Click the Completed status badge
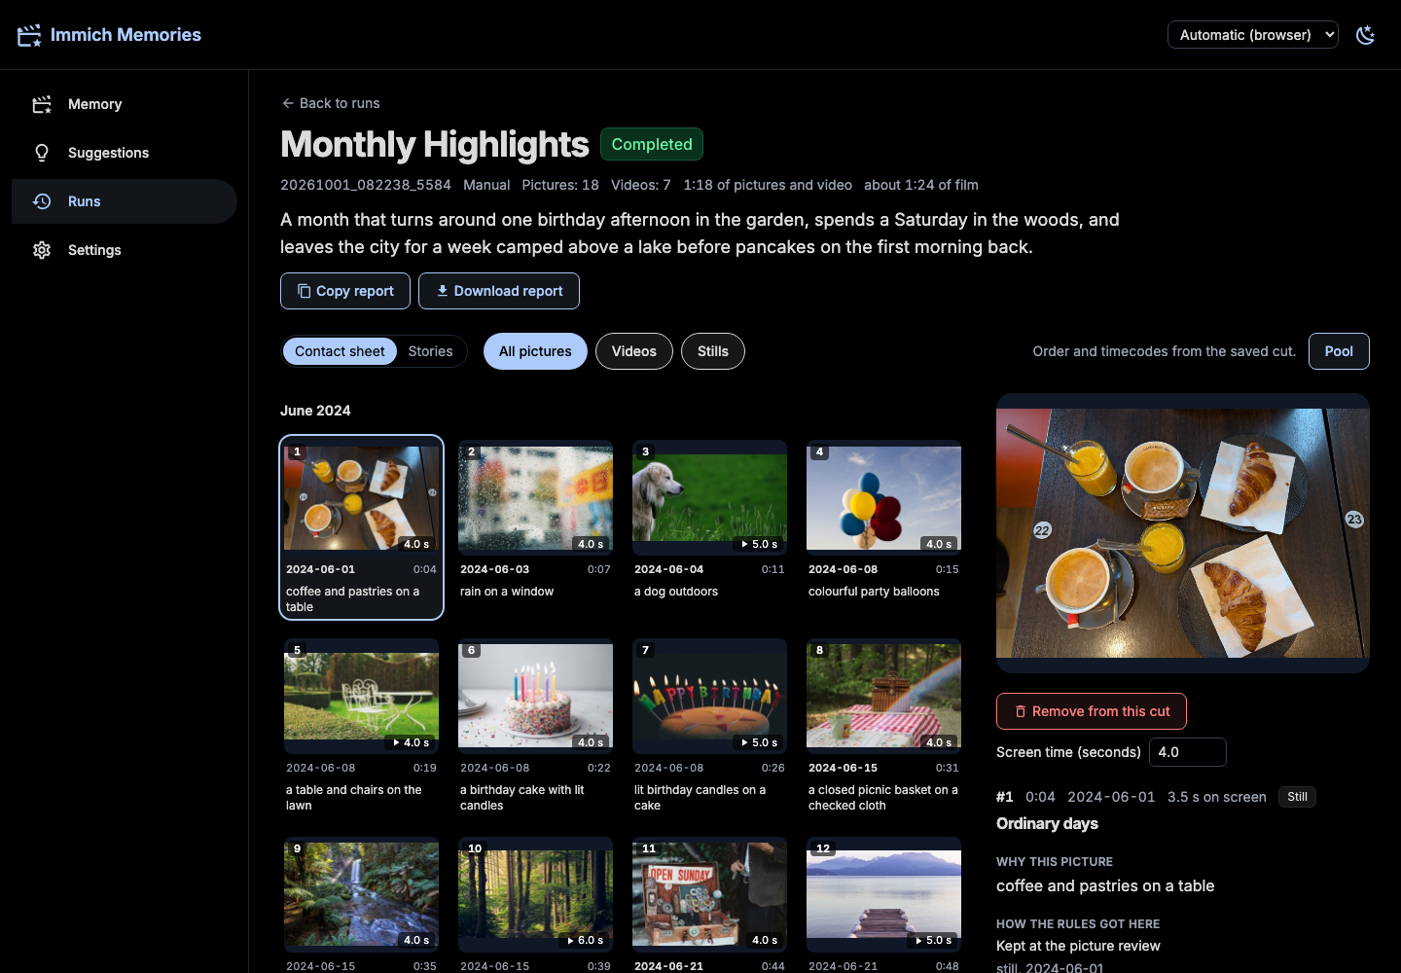The image size is (1401, 973). 652,144
